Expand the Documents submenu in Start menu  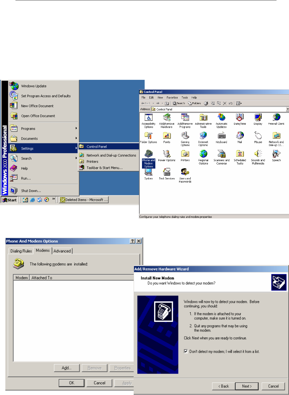pyautogui.click(x=43, y=138)
